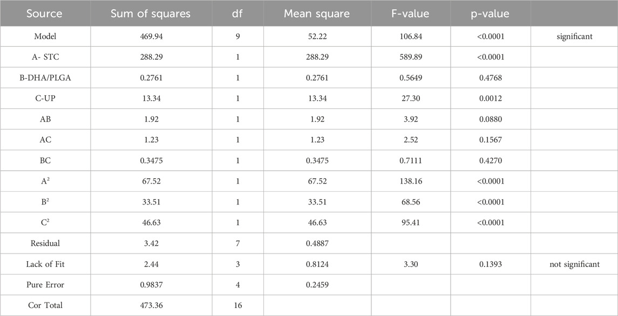618x316 pixels.
Task: Click 288.29 in the Sum of squares column
Action: pyautogui.click(x=151, y=57)
